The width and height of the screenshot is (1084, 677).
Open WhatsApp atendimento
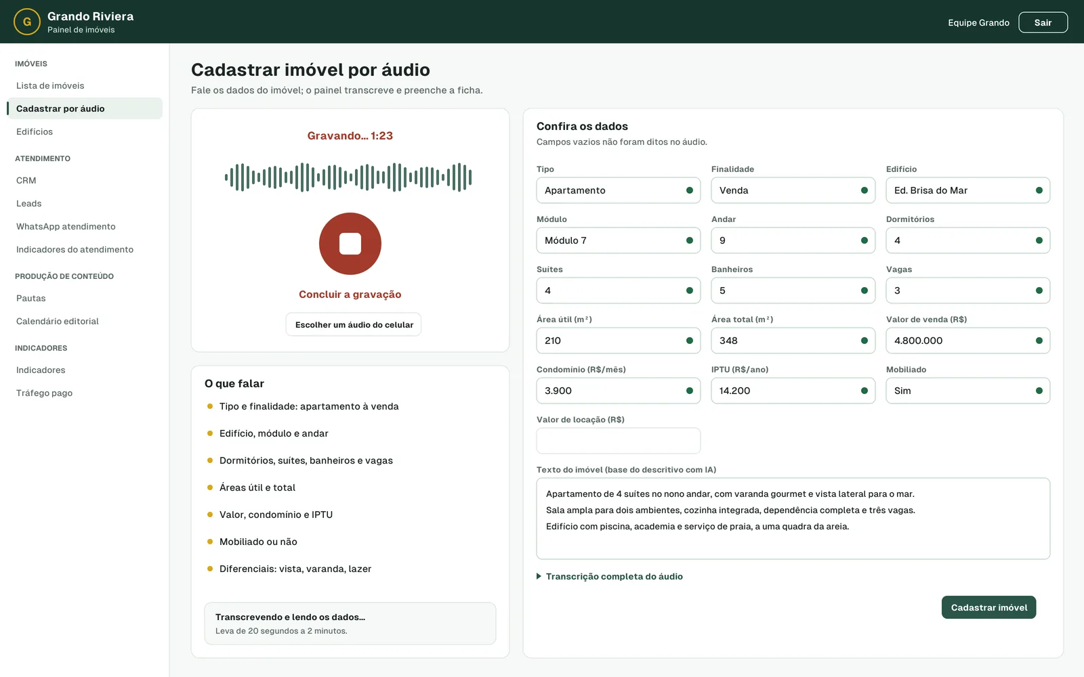point(85,227)
